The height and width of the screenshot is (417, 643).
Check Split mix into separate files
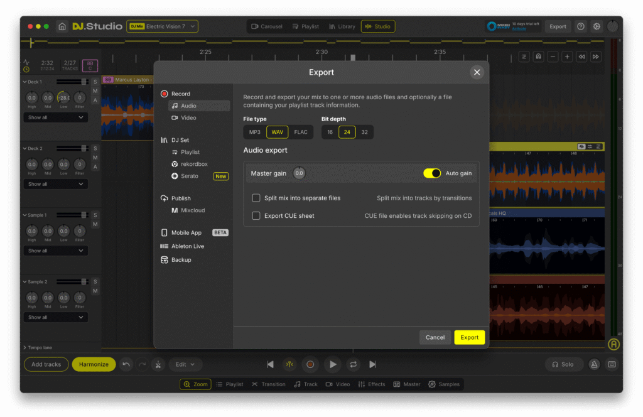click(x=256, y=198)
